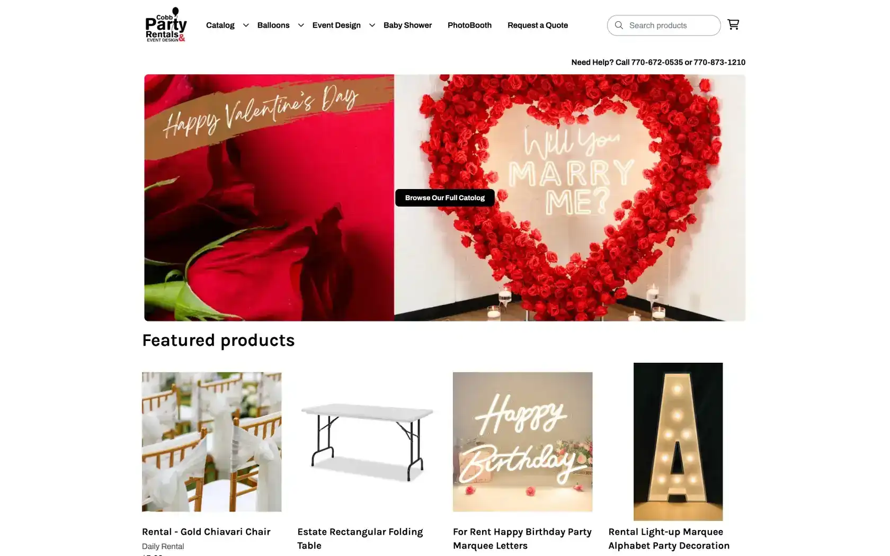Viewport: 890px width, 556px height.
Task: Open the light-up marquee letter A image
Action: click(x=678, y=442)
